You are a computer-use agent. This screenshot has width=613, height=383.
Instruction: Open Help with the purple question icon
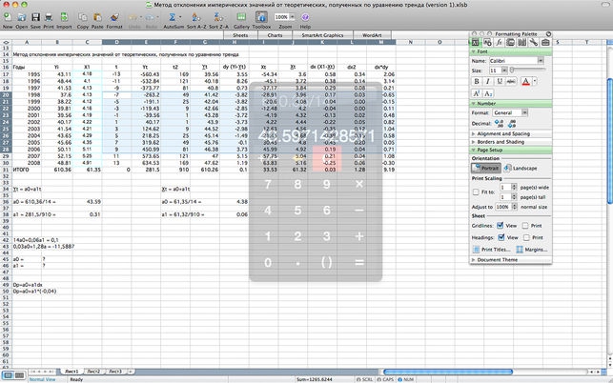pos(305,17)
